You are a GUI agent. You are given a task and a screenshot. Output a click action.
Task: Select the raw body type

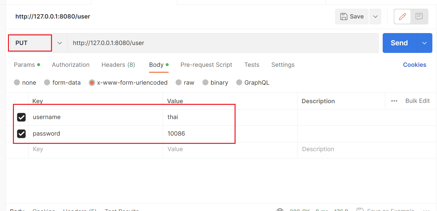click(179, 83)
